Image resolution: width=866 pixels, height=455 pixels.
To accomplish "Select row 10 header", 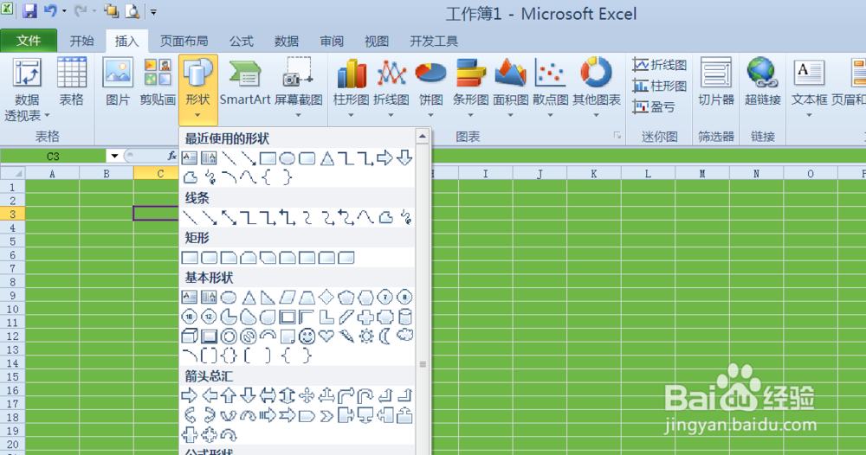I will click(12, 309).
